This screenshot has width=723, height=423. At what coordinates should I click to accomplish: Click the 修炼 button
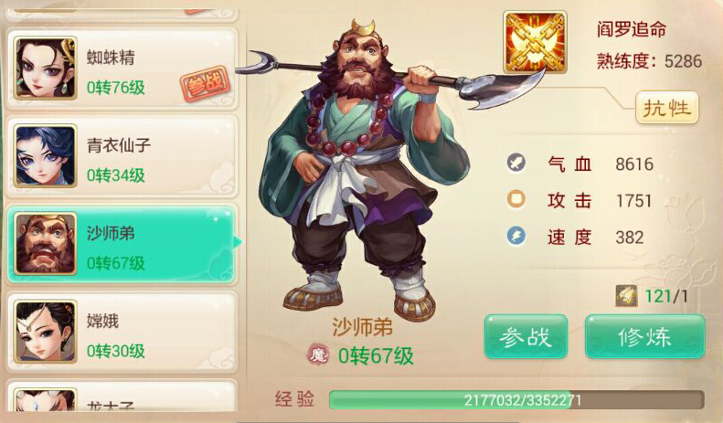point(644,337)
